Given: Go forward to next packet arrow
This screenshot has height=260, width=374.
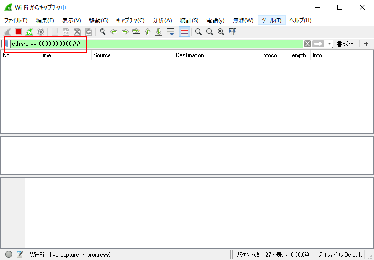Looking at the screenshot, I should click(125, 32).
